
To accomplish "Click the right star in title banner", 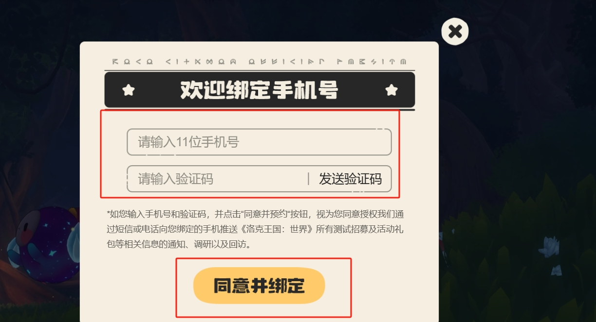I will pyautogui.click(x=391, y=90).
